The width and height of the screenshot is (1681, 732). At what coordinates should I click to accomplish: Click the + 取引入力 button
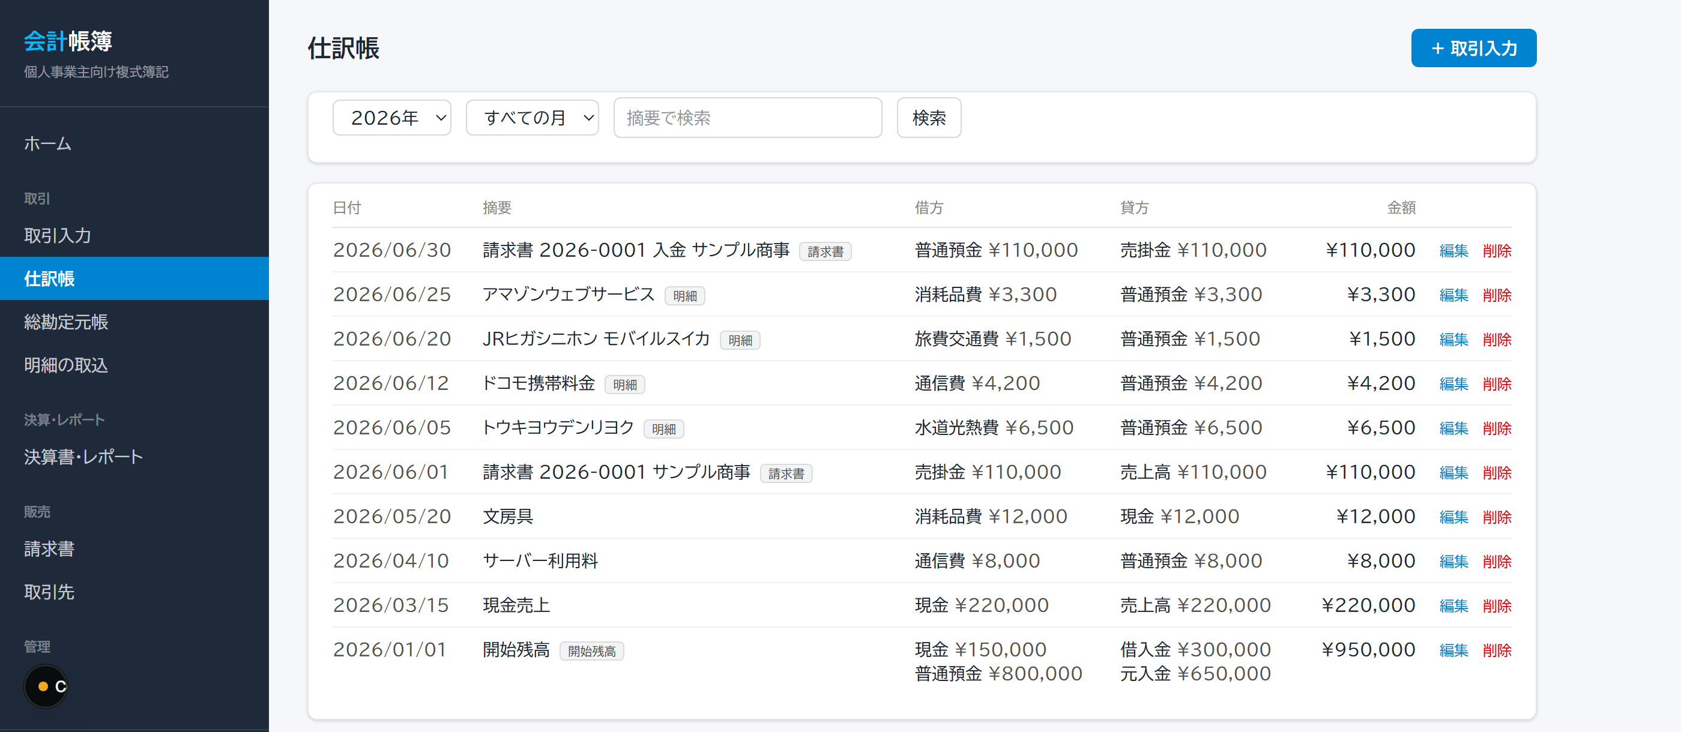[1473, 47]
